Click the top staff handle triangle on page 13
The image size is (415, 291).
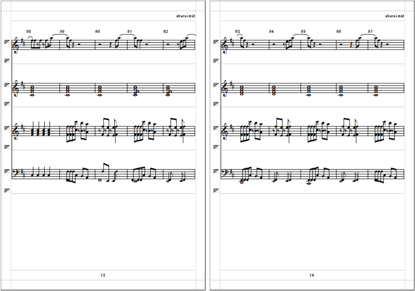7,42
